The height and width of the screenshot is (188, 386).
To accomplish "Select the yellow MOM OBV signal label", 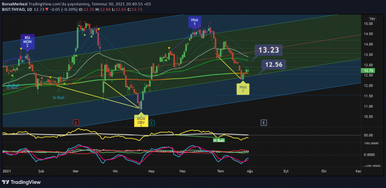I will 141,121.
